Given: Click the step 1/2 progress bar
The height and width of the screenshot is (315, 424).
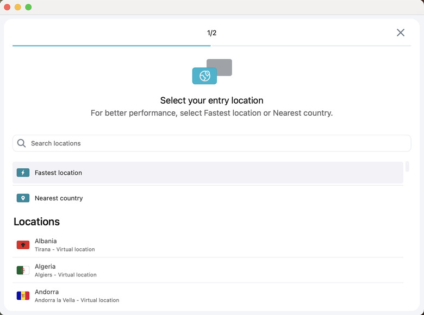Looking at the screenshot, I should 111,46.
